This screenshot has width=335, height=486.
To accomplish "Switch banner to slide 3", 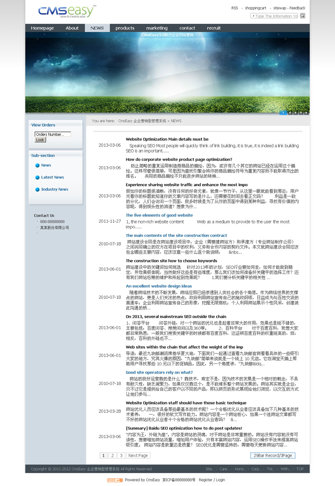I will pyautogui.click(x=295, y=113).
